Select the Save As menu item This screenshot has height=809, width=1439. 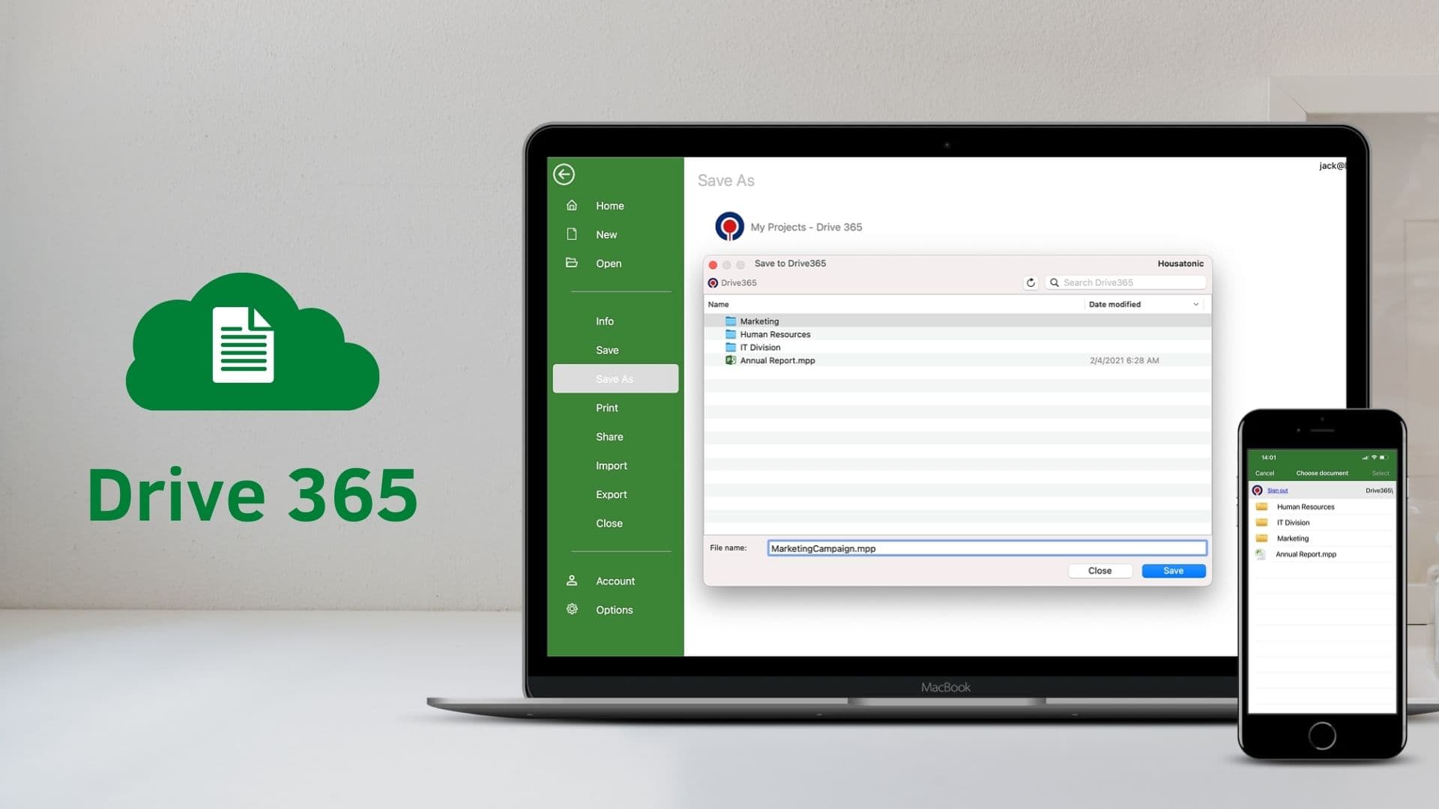(x=615, y=378)
